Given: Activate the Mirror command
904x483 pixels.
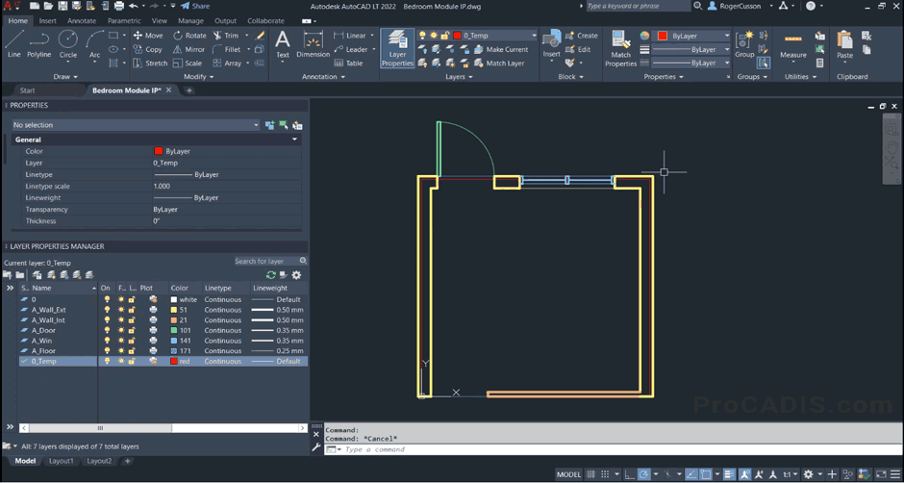Looking at the screenshot, I should pos(188,50).
